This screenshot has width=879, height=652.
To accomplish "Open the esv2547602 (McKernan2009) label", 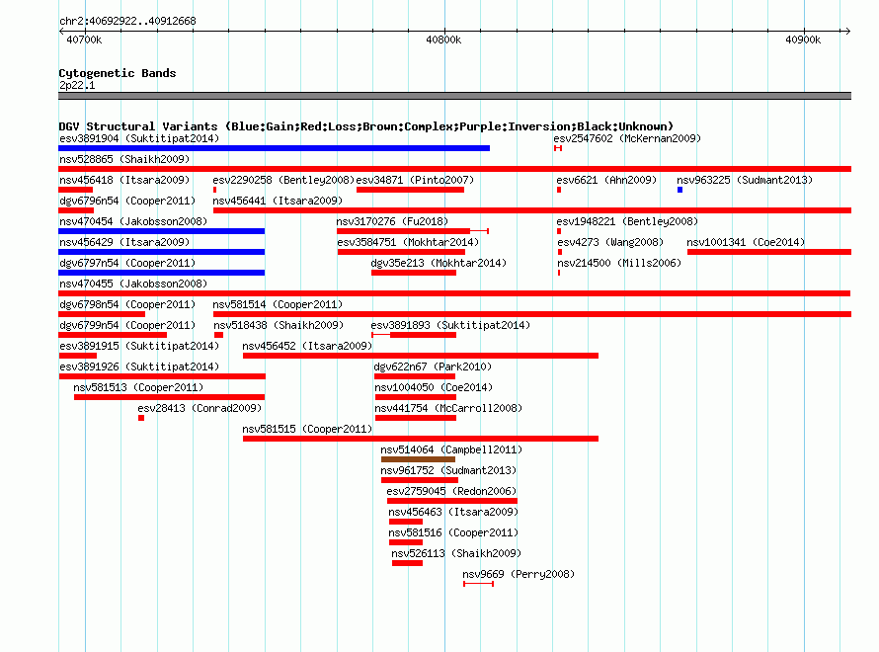I will 627,138.
